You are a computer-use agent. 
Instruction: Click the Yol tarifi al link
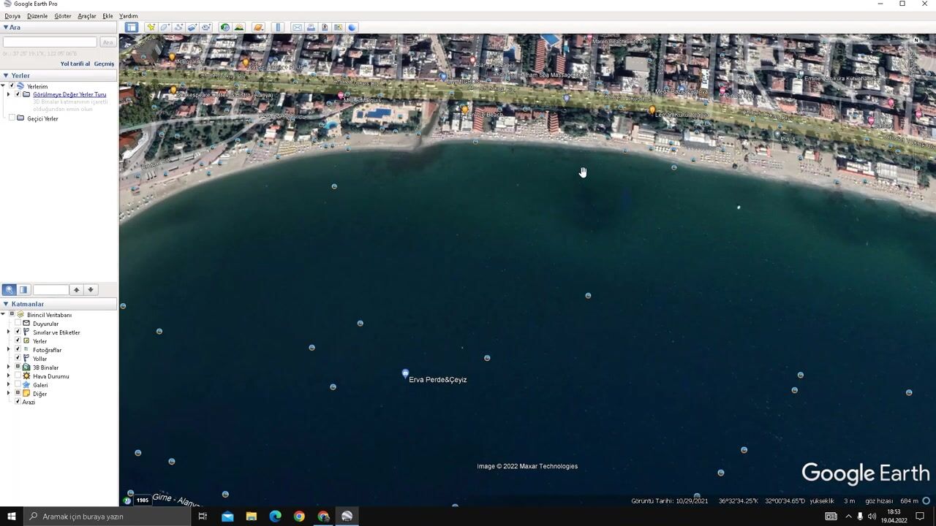pyautogui.click(x=75, y=64)
